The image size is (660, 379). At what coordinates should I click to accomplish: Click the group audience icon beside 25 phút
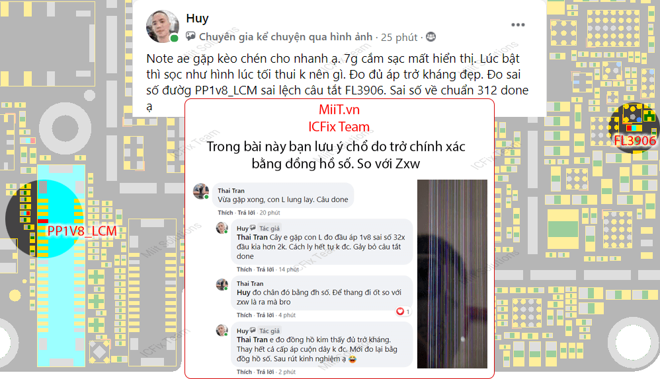point(431,37)
